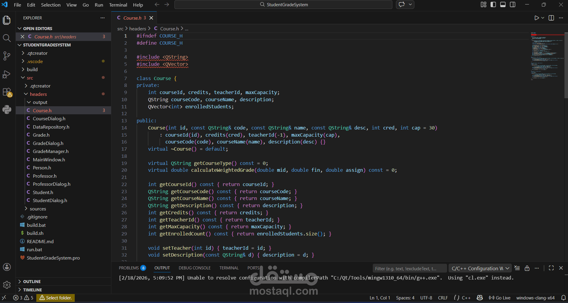Open the Search view in activity bar
The image size is (568, 303).
pos(7,38)
